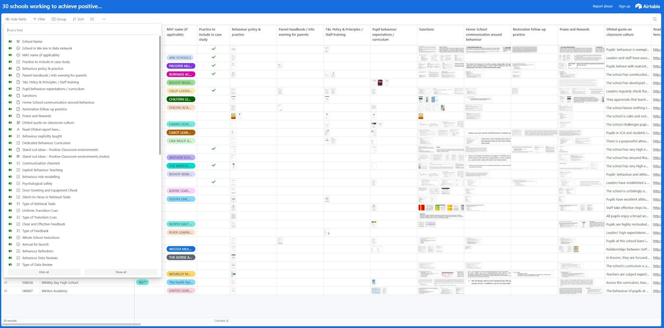Image resolution: width=664 pixels, height=328 pixels.
Task: Click the UNITED LEAR... MAT tag
Action: coord(181,291)
